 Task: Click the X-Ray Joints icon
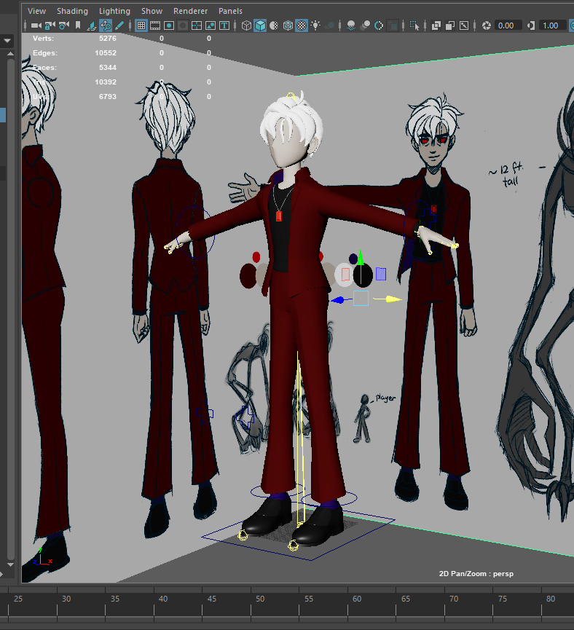[x=464, y=25]
